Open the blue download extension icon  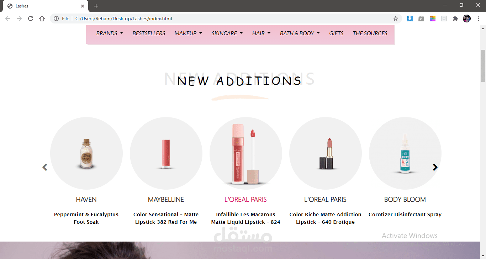coord(410,18)
